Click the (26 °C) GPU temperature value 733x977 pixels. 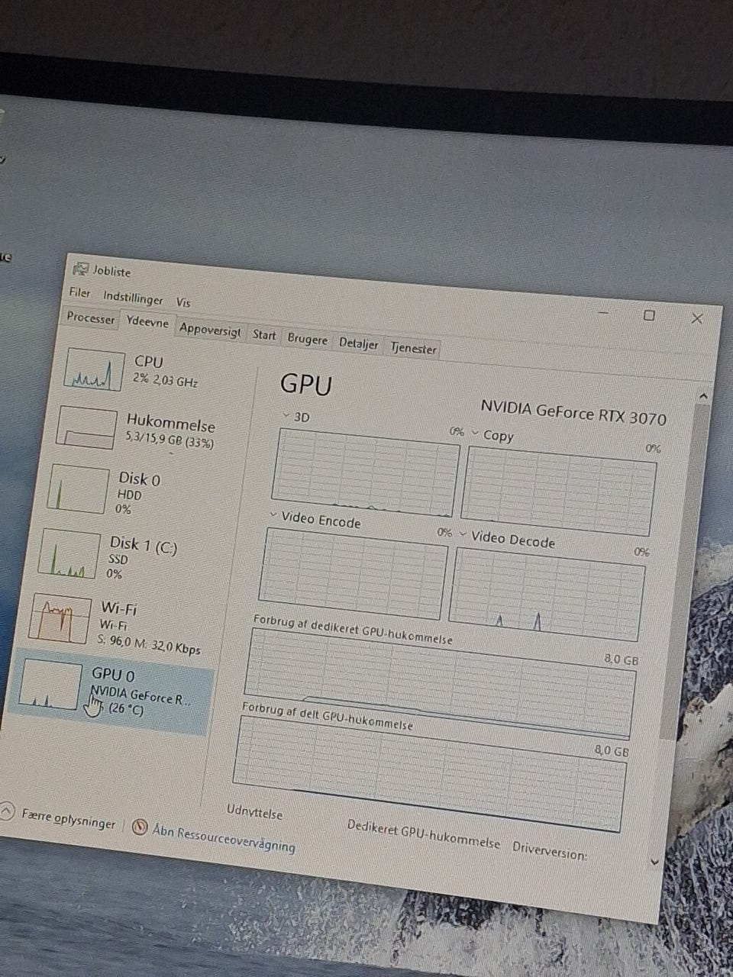124,708
